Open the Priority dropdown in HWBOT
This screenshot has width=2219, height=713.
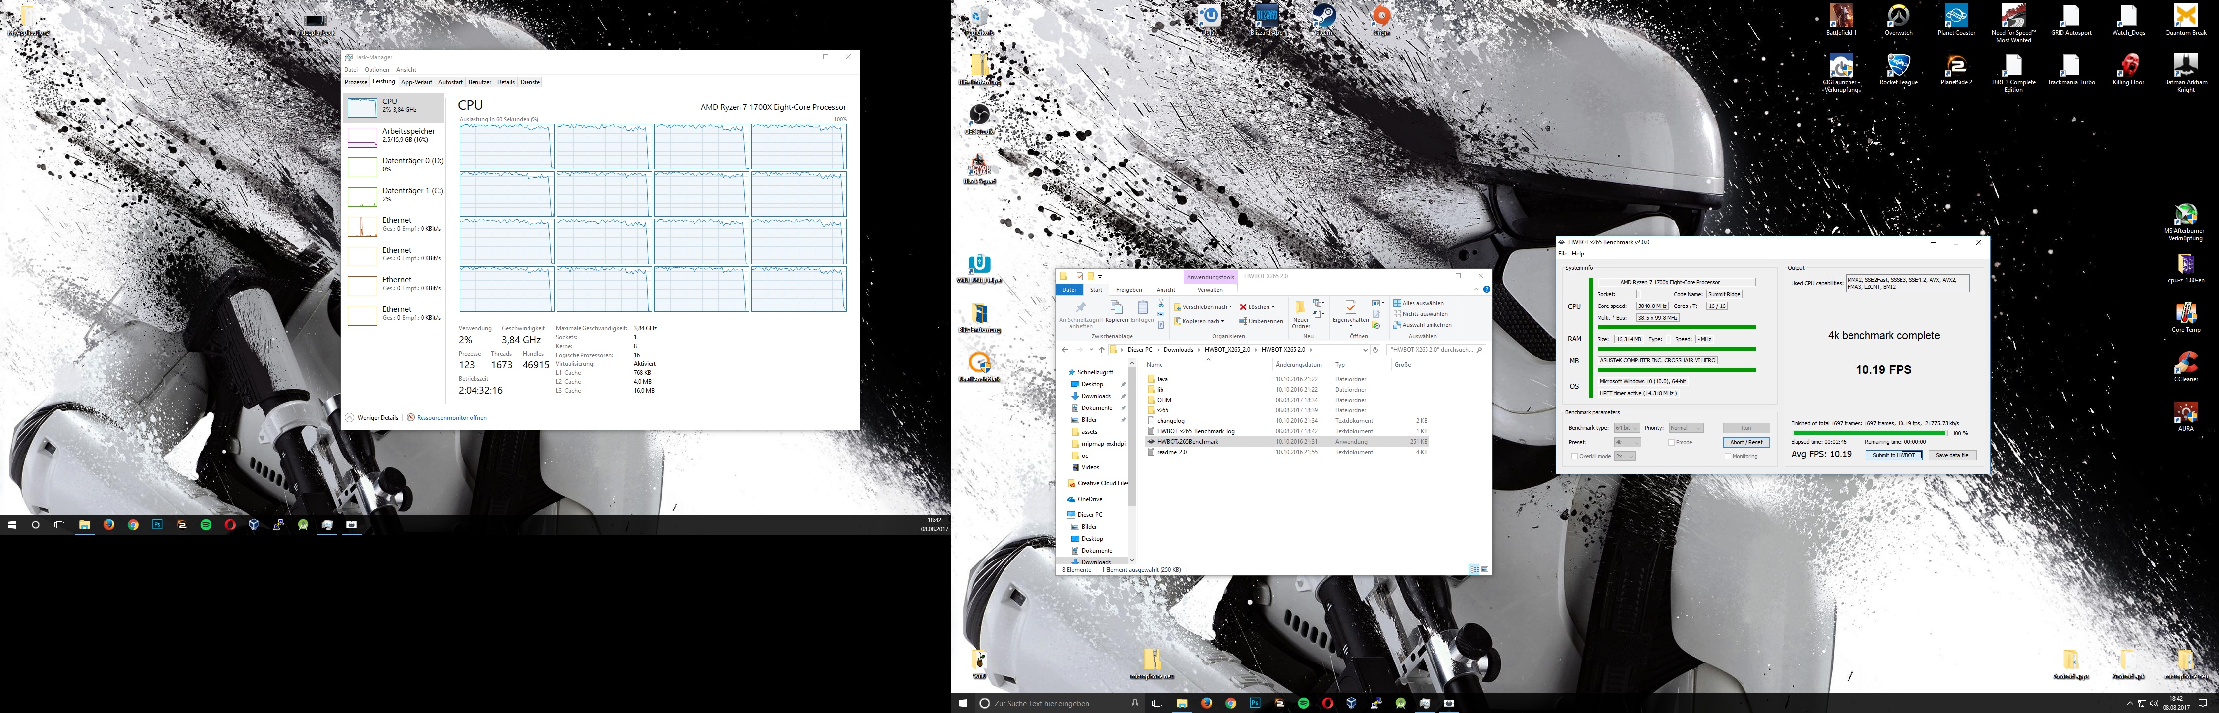[1687, 428]
